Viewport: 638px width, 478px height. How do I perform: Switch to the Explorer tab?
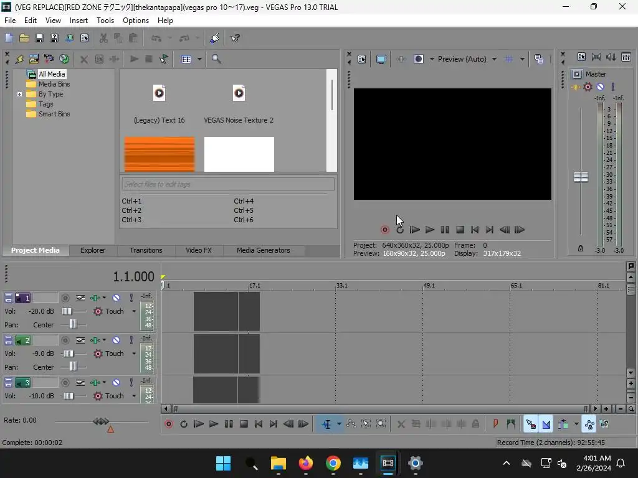coord(93,250)
